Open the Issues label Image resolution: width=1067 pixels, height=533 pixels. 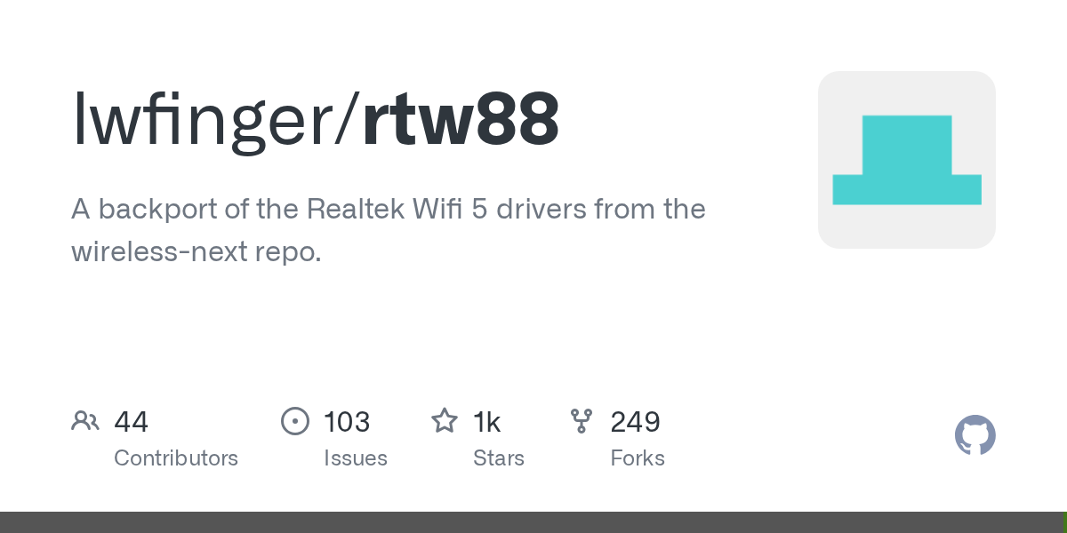pyautogui.click(x=356, y=458)
